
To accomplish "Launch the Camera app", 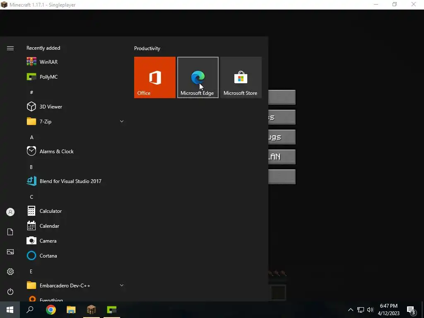I will (76, 241).
